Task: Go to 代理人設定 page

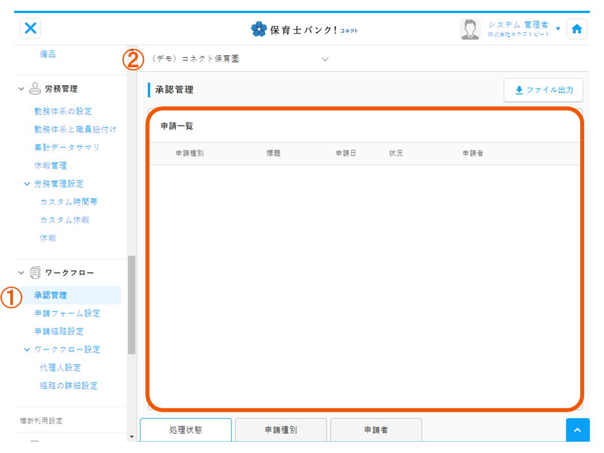Action: click(x=60, y=367)
